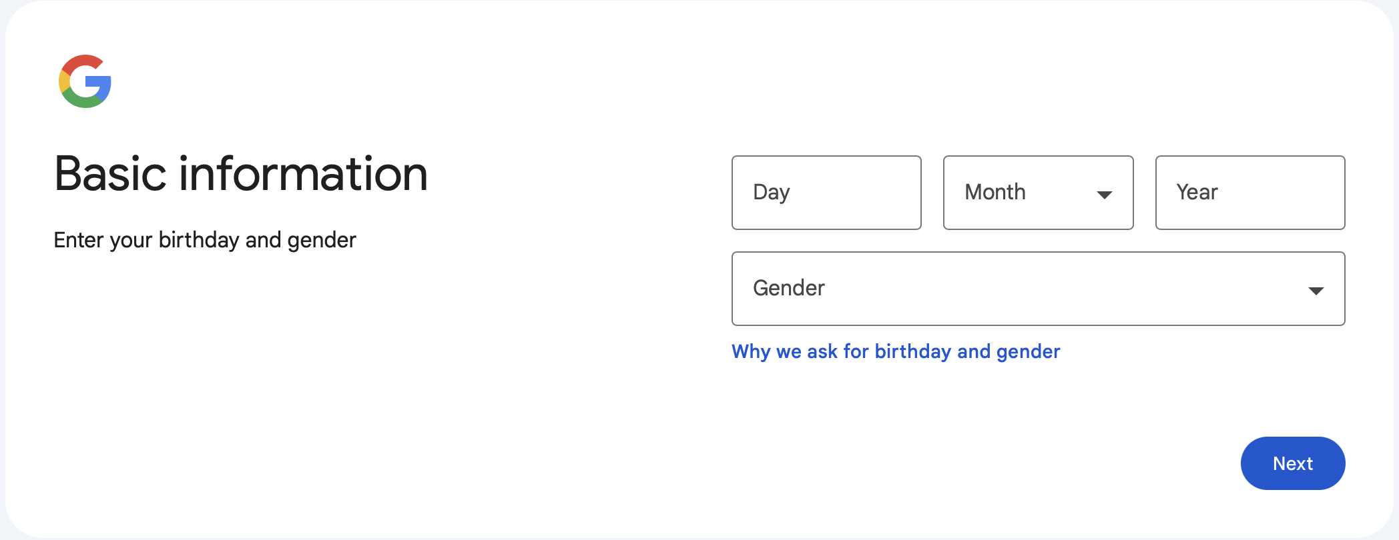Continue with the blue Next button
The image size is (1399, 540).
(1292, 463)
